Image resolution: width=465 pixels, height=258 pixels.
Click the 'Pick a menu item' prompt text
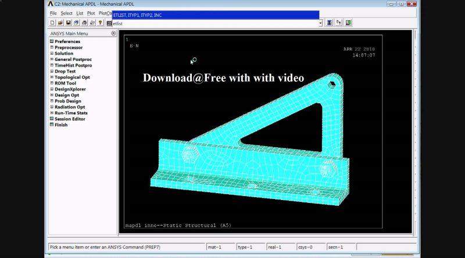point(105,247)
